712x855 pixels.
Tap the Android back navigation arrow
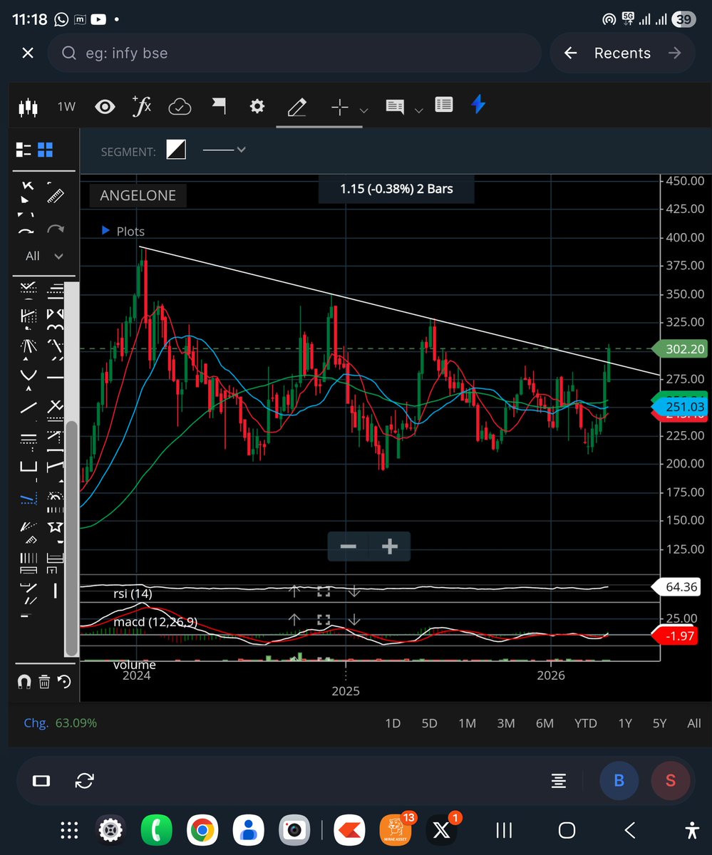coord(629,830)
